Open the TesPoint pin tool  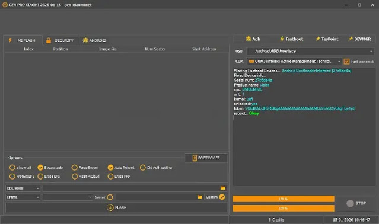(327, 39)
